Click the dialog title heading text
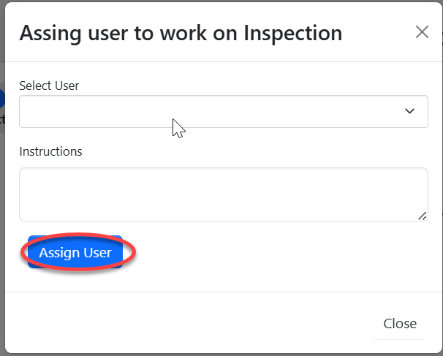This screenshot has width=443, height=356. 181,33
